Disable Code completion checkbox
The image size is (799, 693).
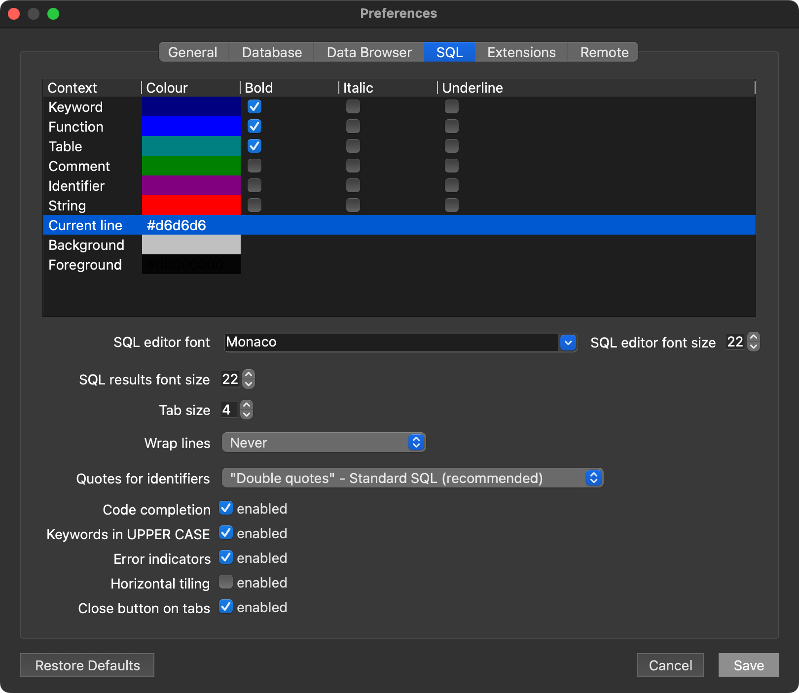click(x=226, y=508)
